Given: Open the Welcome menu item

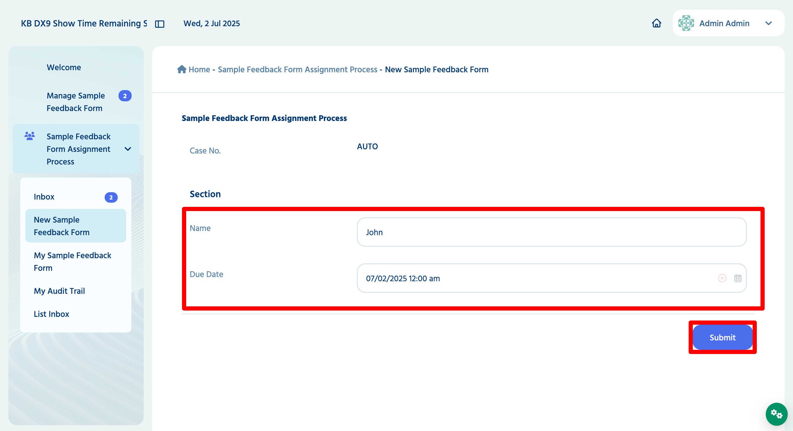Looking at the screenshot, I should [64, 67].
